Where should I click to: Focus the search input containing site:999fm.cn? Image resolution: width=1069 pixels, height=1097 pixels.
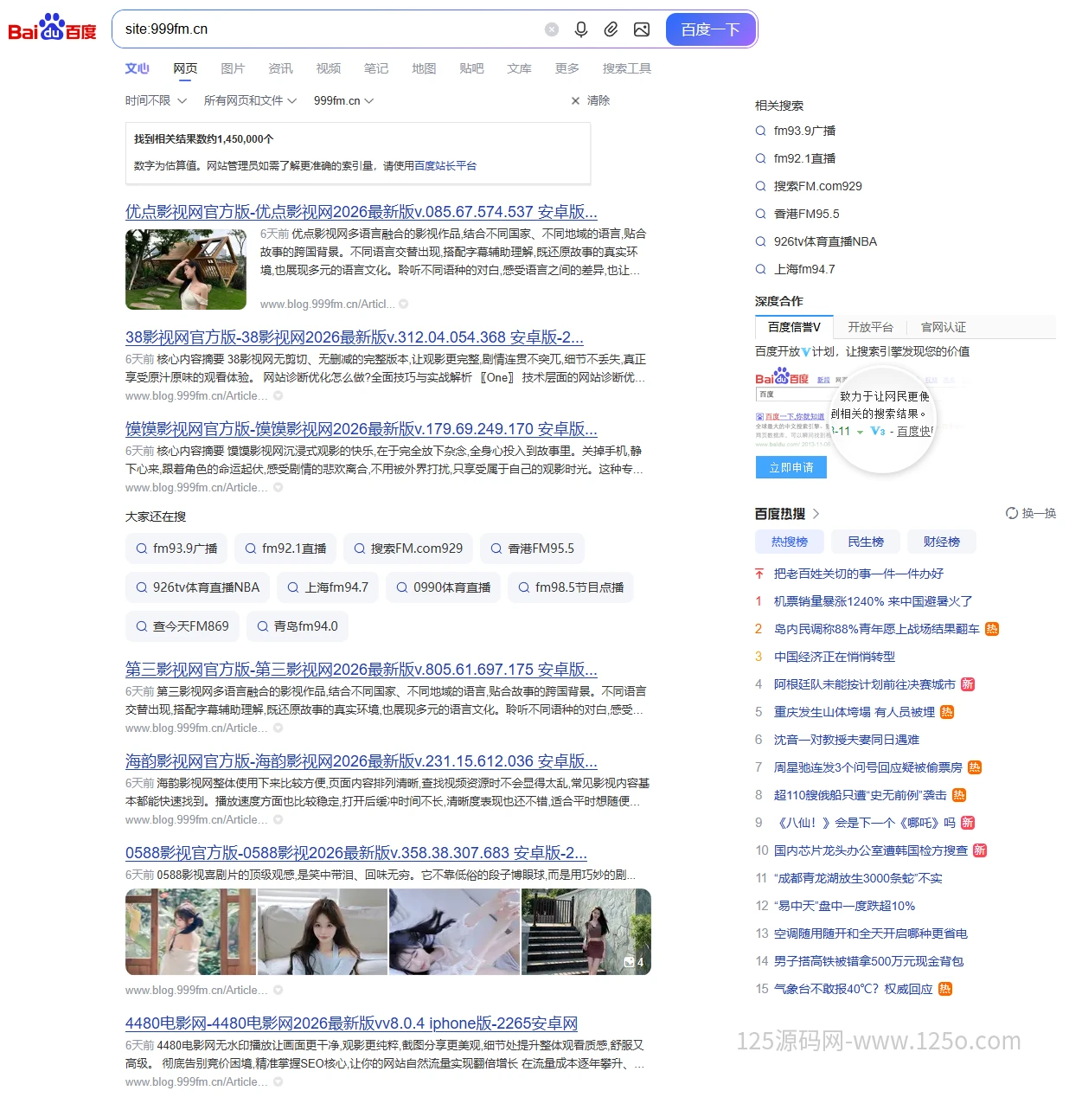[329, 29]
